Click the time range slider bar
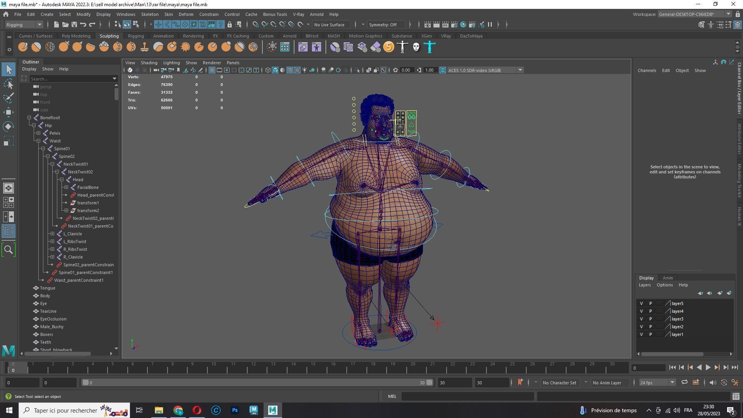Viewport: 743px width, 418px height. 257,382
